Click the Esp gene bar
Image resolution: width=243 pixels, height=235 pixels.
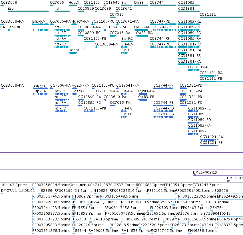[28, 11]
